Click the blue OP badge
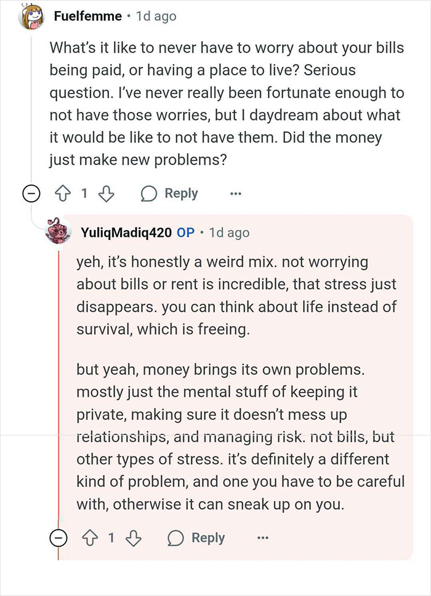 coord(186,232)
